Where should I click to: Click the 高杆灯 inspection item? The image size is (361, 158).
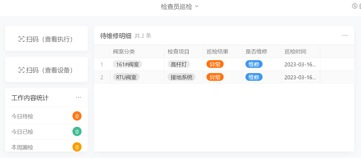click(179, 64)
